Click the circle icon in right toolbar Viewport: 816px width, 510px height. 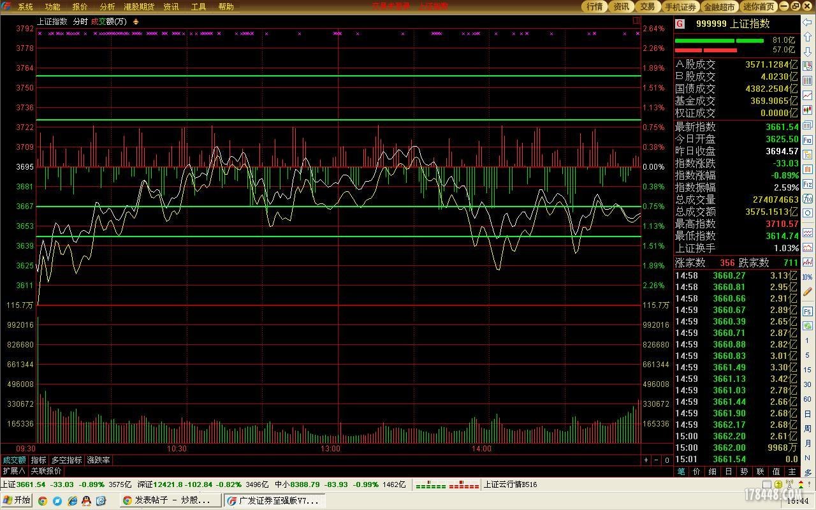(807, 213)
